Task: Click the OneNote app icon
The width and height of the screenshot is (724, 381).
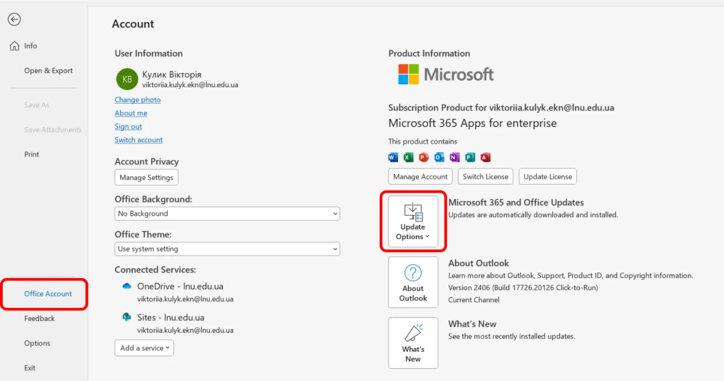Action: point(455,158)
